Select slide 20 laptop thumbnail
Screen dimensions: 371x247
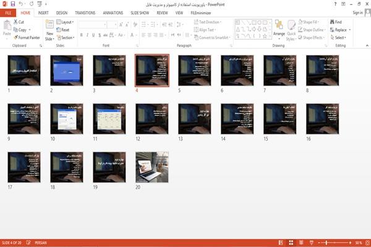tap(152, 167)
